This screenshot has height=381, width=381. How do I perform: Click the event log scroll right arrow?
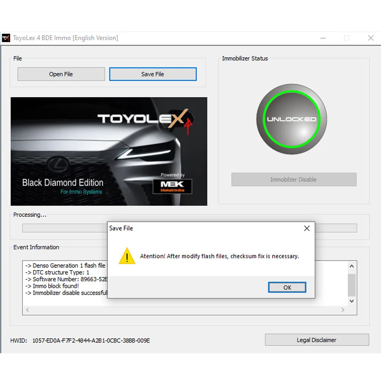(x=343, y=309)
